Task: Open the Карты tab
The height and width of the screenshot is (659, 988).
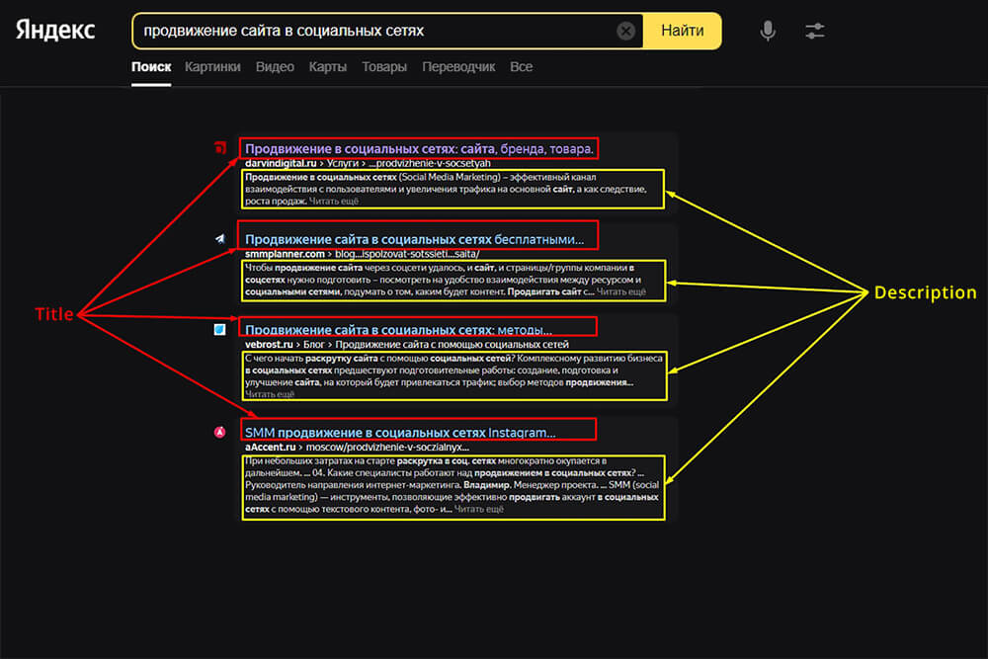Action: pyautogui.click(x=328, y=67)
